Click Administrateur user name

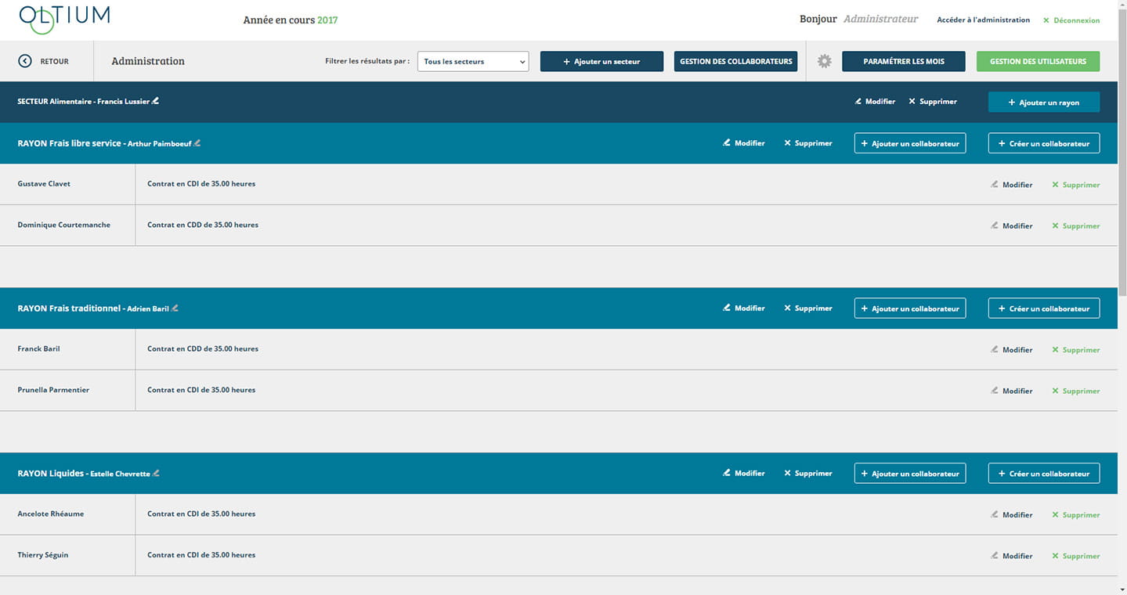pos(880,19)
